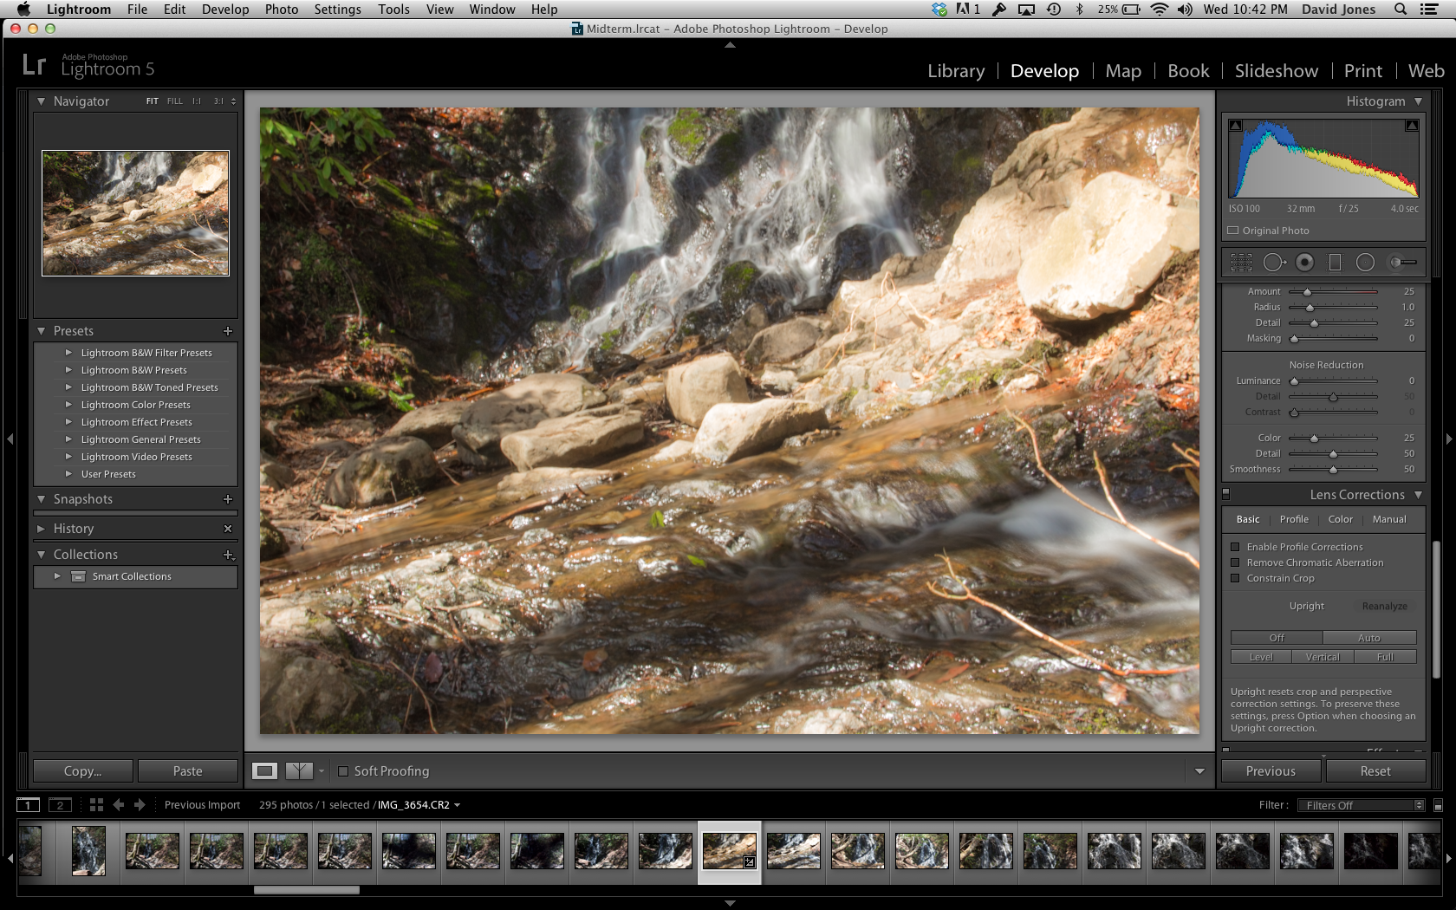The image size is (1456, 910).
Task: Choose the Graduated Filter tool
Action: (x=1335, y=262)
